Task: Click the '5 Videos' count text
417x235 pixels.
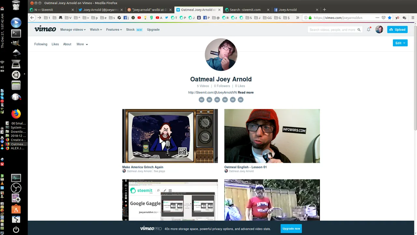Action: (203, 86)
